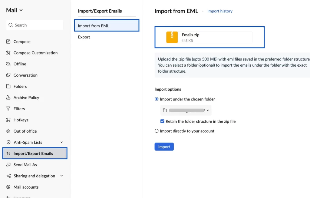The width and height of the screenshot is (310, 198).
Task: Open the Import history link
Action: (220, 11)
